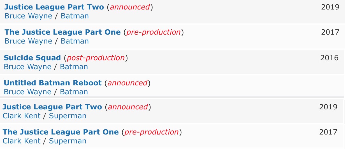Click Superman under Justice League Part Two
This screenshot has width=348, height=149.
click(x=68, y=116)
